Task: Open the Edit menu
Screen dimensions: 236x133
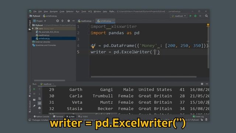Action: pyautogui.click(x=40, y=11)
